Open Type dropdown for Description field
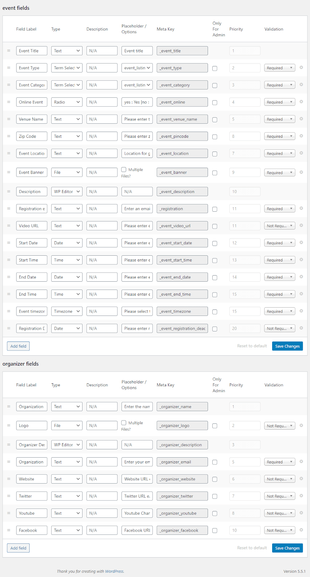This screenshot has height=577, width=310. (67, 191)
